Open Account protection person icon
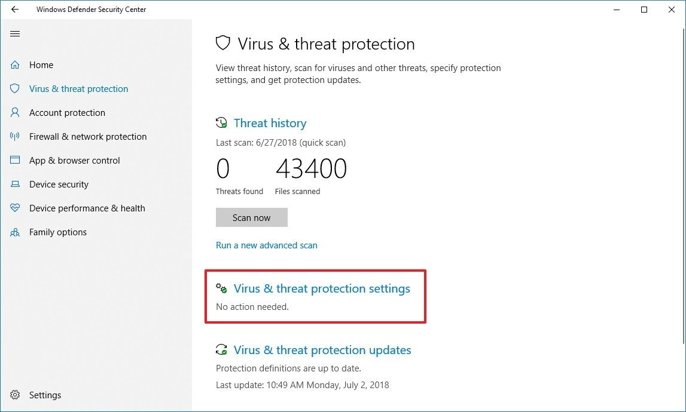This screenshot has width=686, height=412. pyautogui.click(x=15, y=113)
